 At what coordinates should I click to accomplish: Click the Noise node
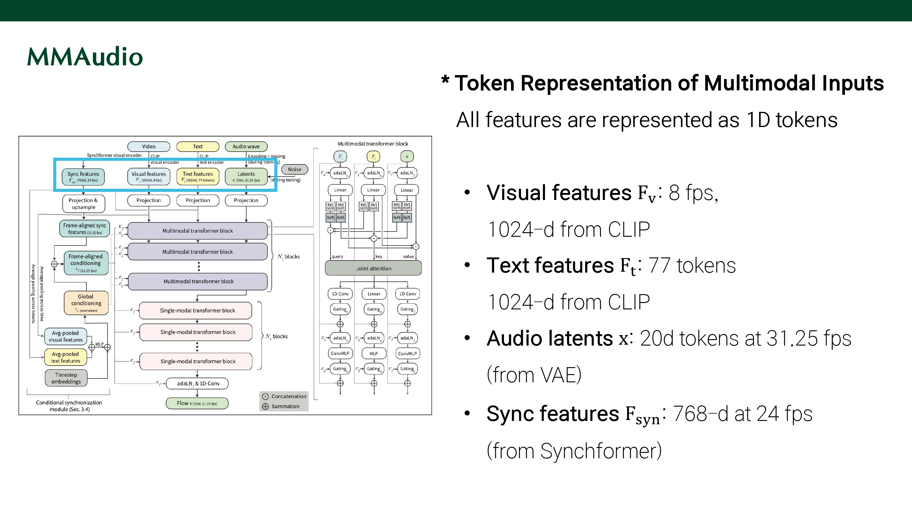[x=295, y=169]
